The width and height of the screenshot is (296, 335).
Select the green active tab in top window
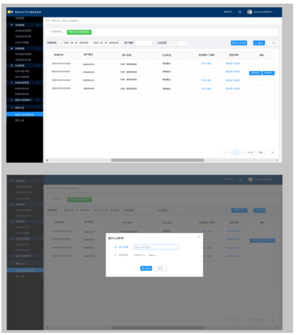pos(79,32)
